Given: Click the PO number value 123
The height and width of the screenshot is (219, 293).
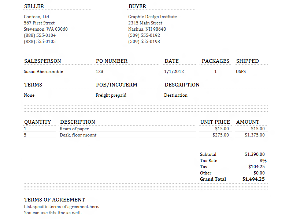Looking at the screenshot, I should (x=99, y=72).
